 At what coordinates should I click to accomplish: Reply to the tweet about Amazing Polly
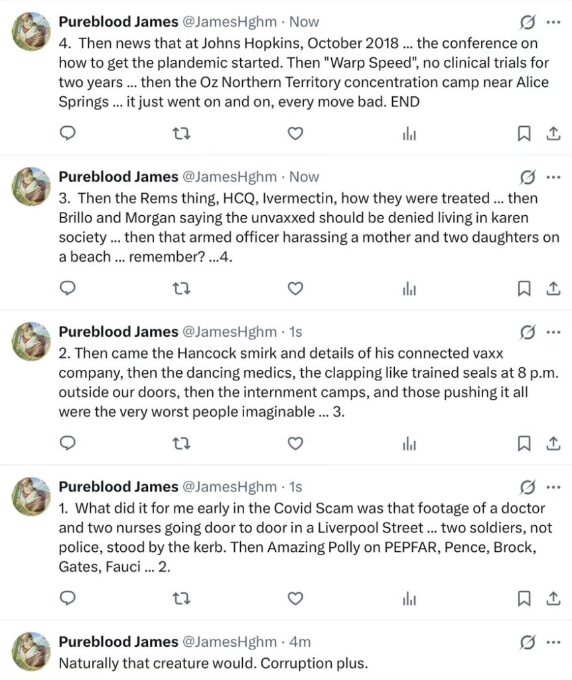click(x=68, y=598)
